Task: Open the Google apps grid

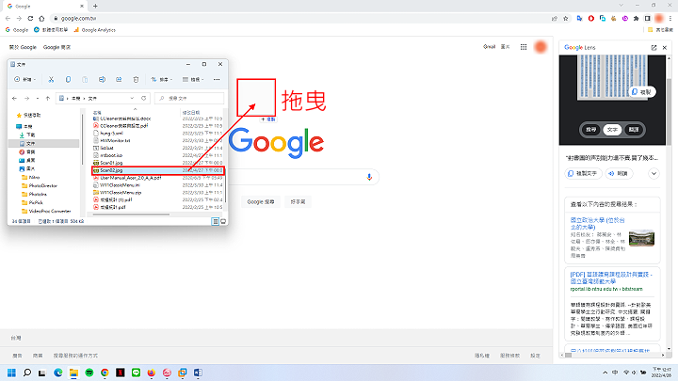Action: (524, 47)
